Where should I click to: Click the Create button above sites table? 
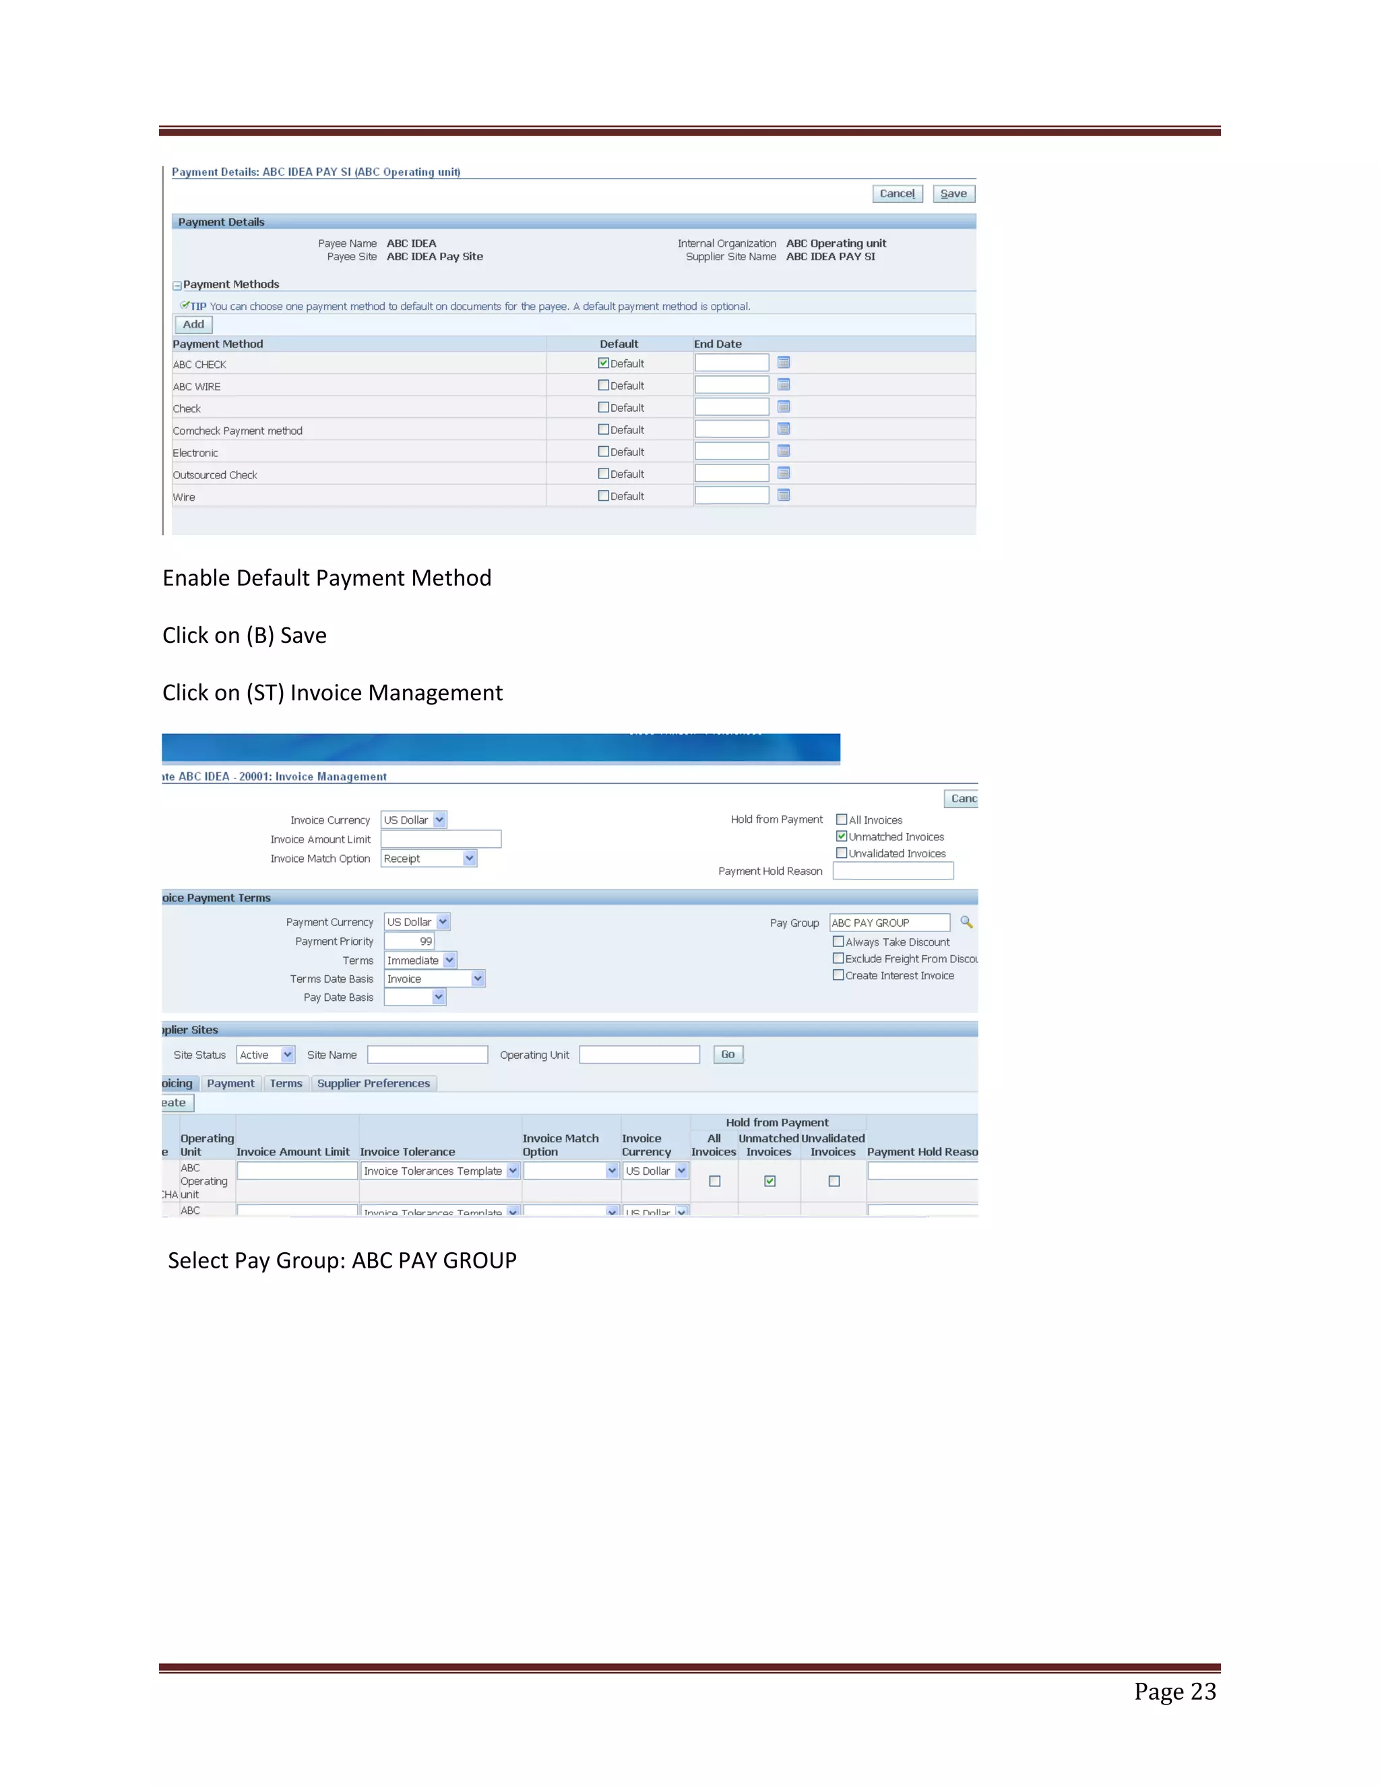coord(177,1103)
